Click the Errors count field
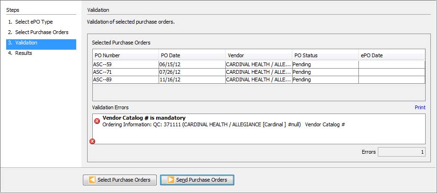The image size is (437, 193). [401, 152]
